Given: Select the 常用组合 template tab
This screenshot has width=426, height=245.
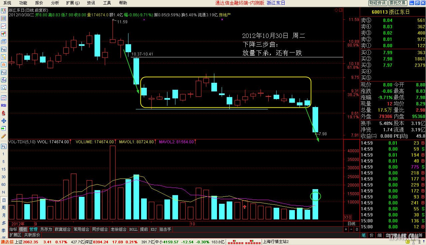Looking at the screenshot, I should 82,229.
